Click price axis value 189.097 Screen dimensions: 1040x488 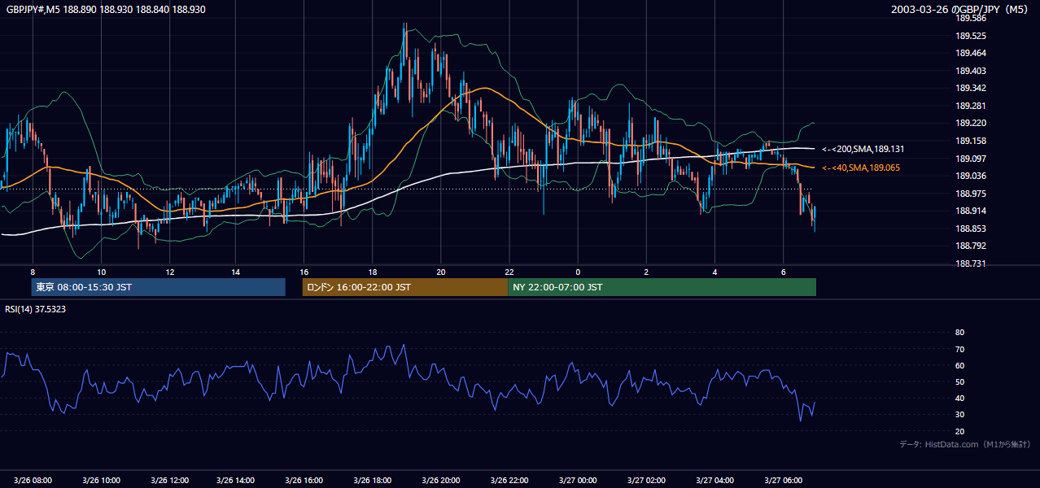970,159
